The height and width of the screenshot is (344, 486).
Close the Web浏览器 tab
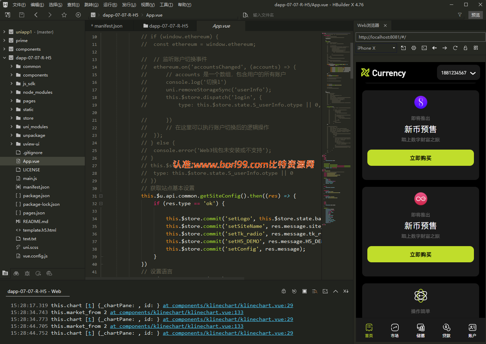click(x=385, y=26)
